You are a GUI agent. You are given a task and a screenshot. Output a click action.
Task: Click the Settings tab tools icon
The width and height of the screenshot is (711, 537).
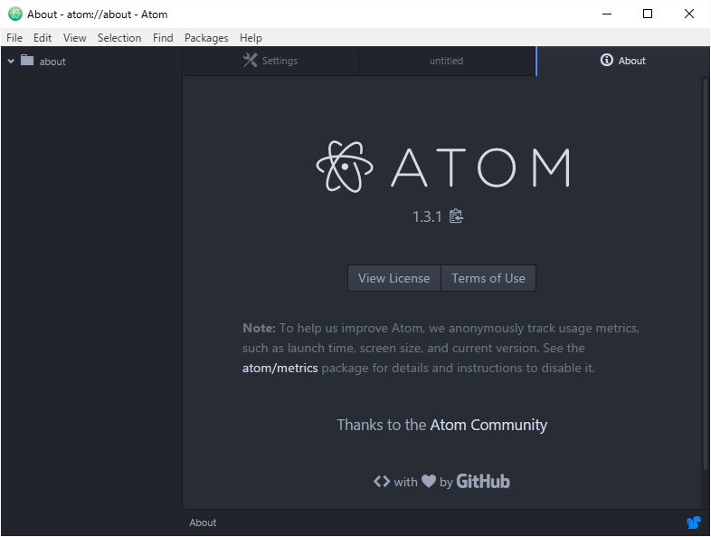(x=250, y=60)
